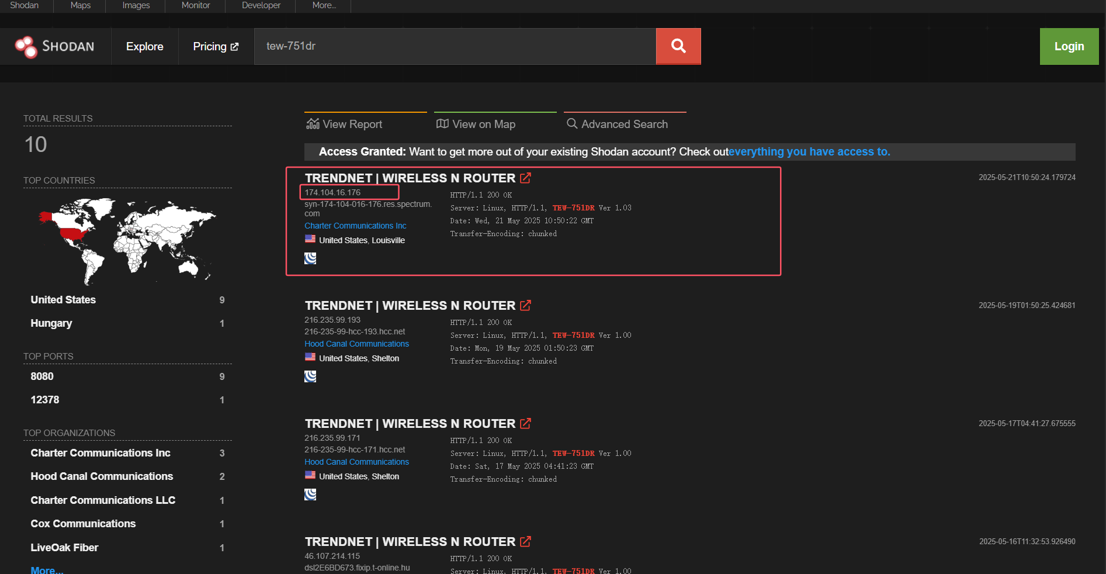Click More... under top organizations

(47, 570)
